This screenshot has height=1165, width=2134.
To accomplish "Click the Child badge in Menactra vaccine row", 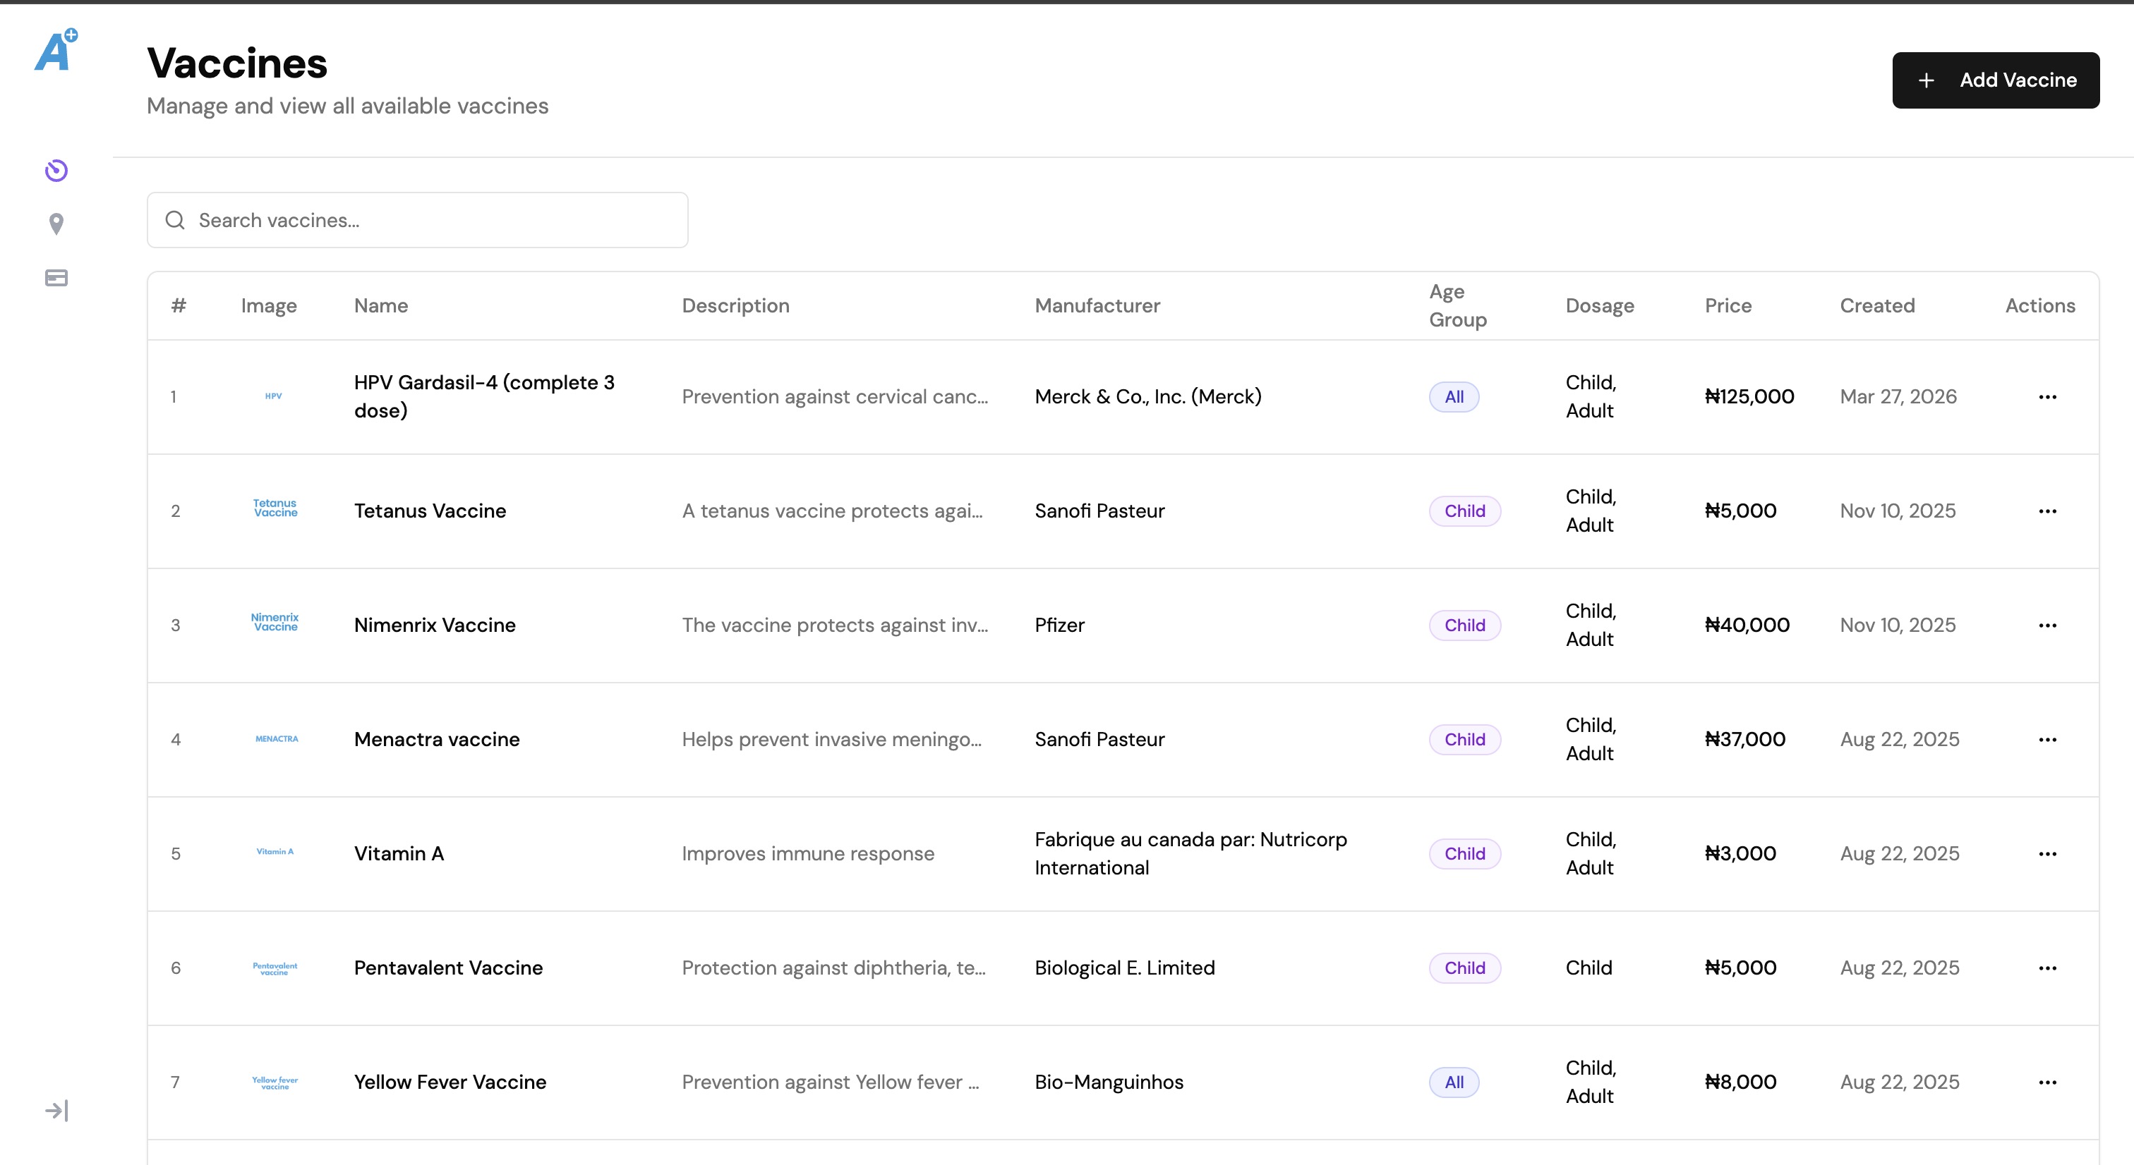I will pos(1464,739).
